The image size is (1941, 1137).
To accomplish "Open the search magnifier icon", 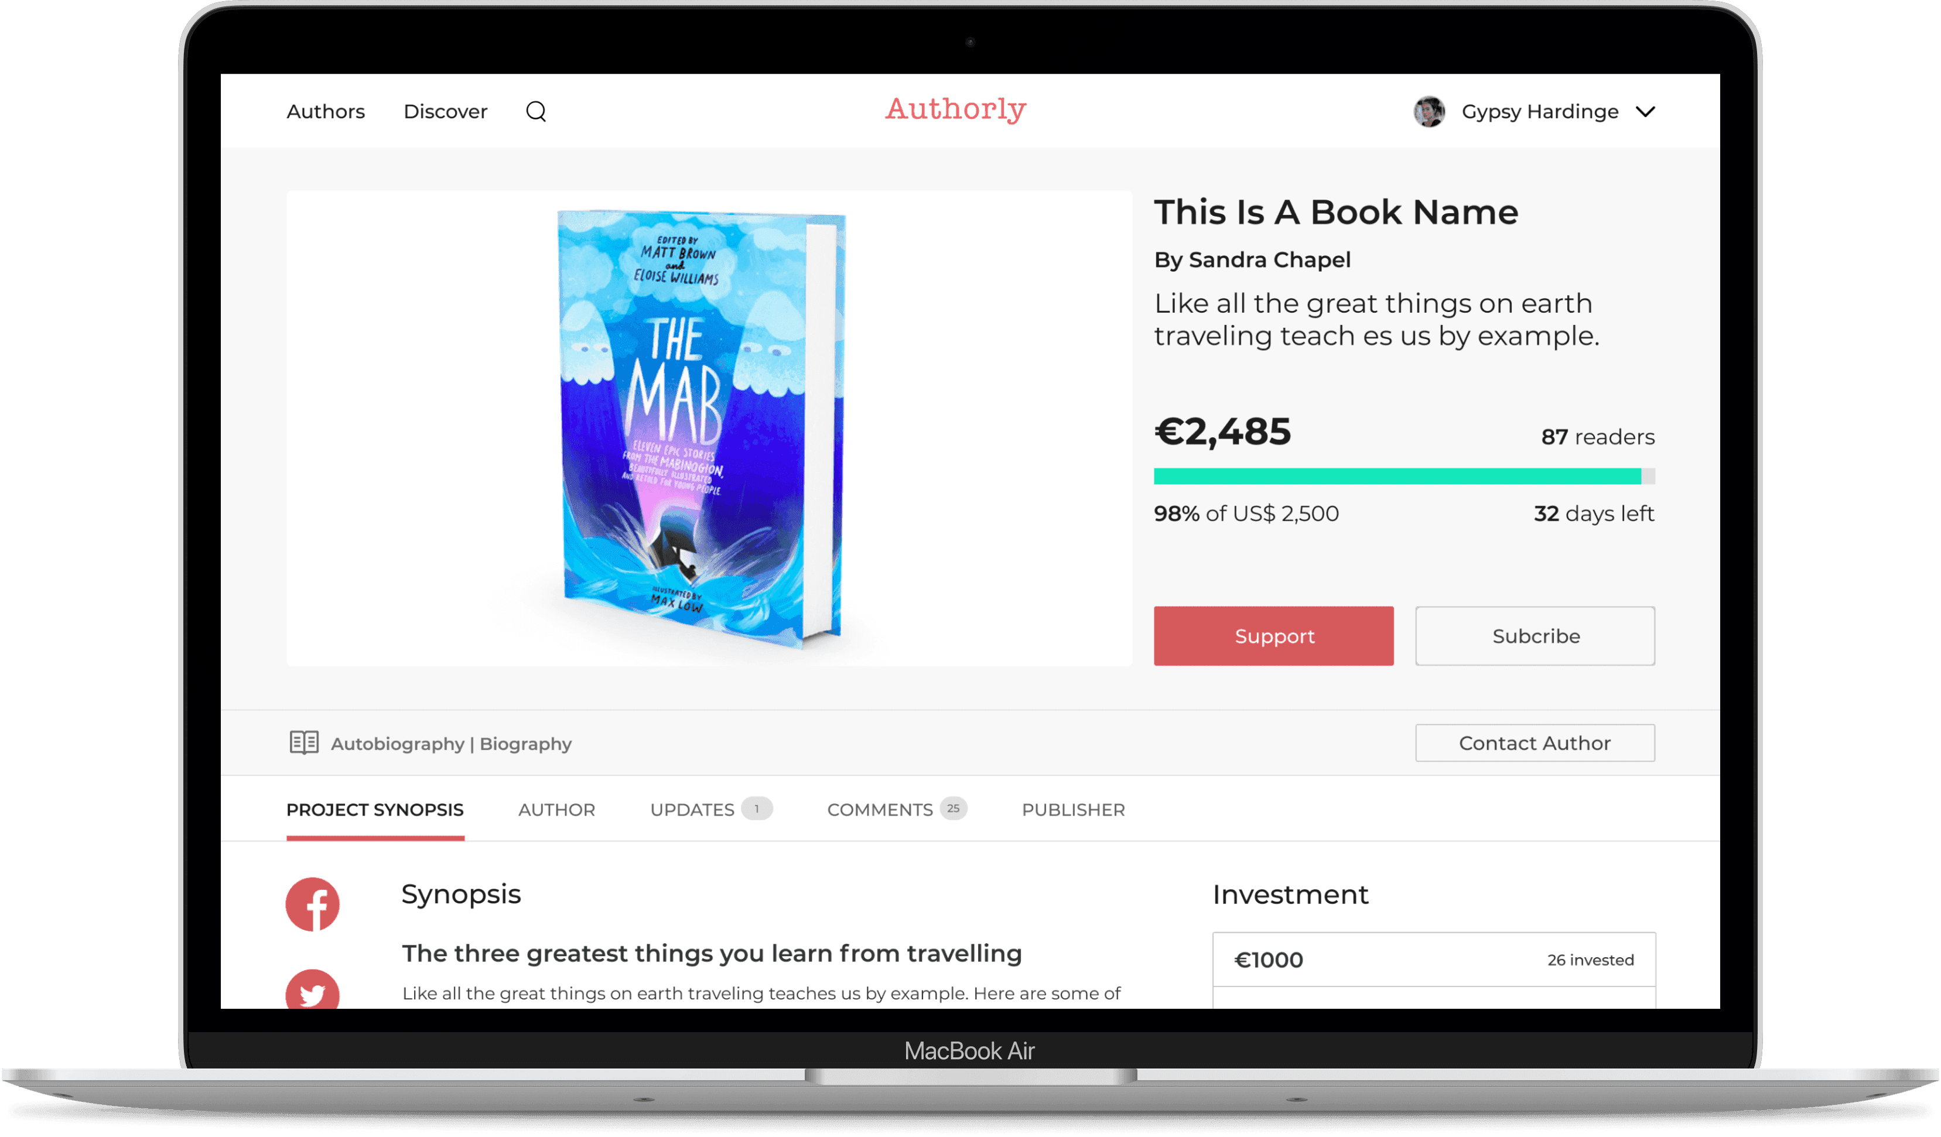I will [536, 112].
